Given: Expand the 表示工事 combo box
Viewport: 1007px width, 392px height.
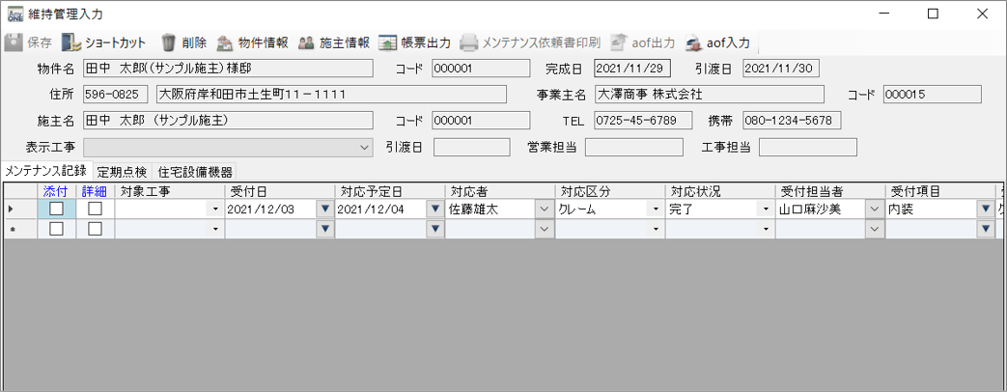Looking at the screenshot, I should (x=365, y=147).
